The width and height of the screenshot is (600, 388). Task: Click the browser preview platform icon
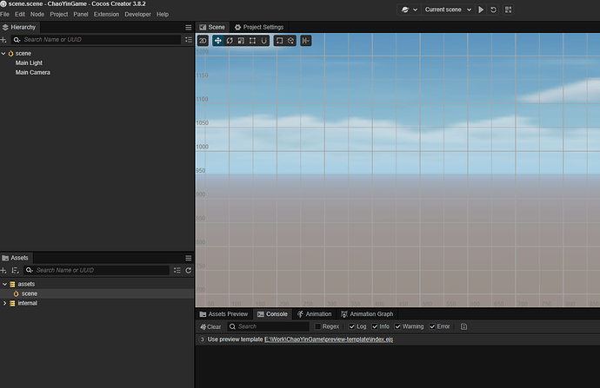[x=405, y=10]
